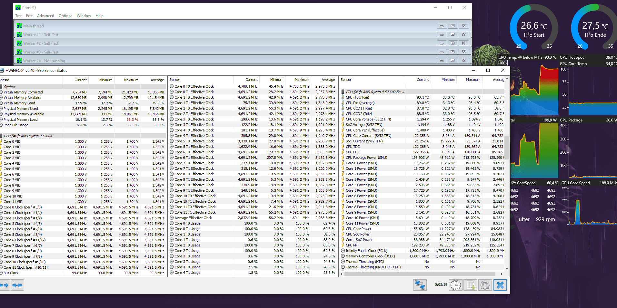Select the Page File Usage row
Screen dimensions: 617x308
83,125
